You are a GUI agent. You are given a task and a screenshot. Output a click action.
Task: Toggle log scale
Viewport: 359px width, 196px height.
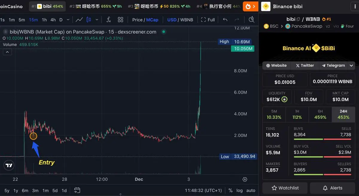[240, 190]
